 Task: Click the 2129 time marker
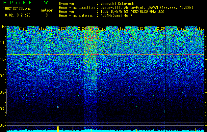coord(181,28)
